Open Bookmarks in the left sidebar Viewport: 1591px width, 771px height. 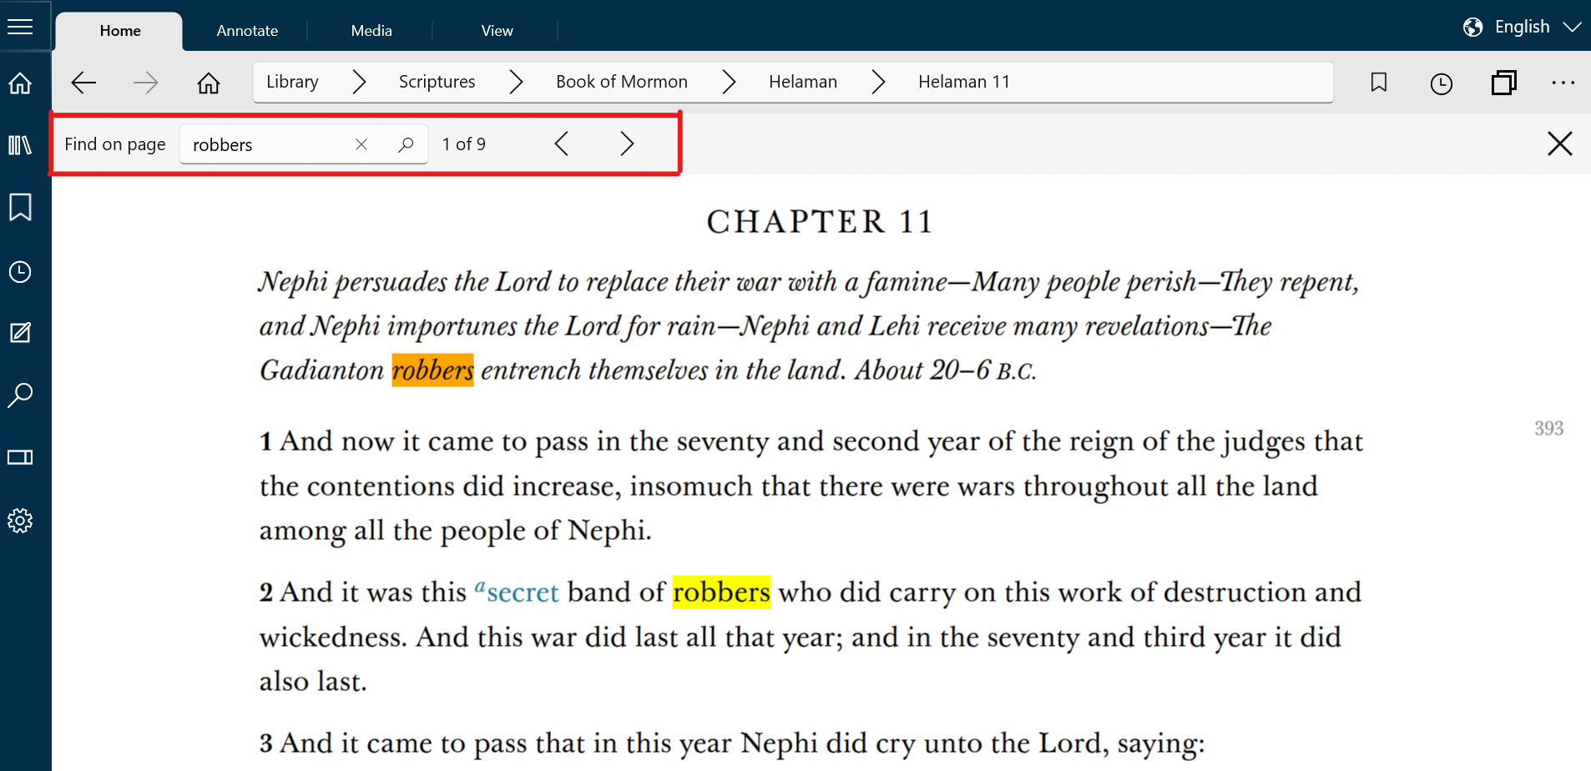(x=20, y=207)
